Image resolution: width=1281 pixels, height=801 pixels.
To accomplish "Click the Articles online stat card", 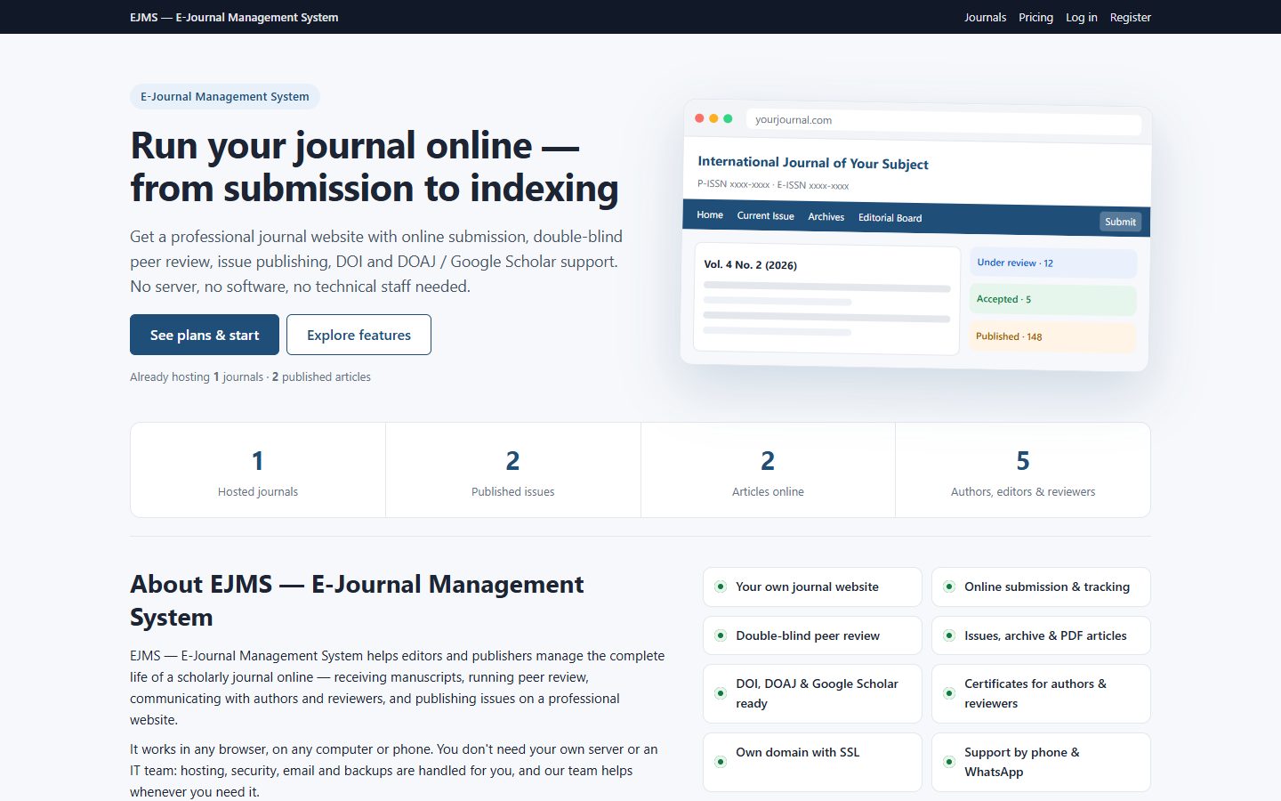I will coord(768,470).
